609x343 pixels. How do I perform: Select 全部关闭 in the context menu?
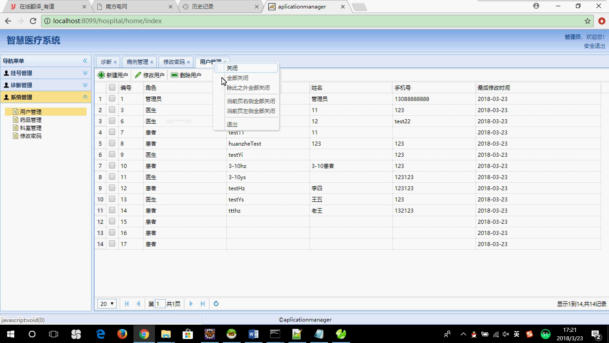[x=246, y=78]
